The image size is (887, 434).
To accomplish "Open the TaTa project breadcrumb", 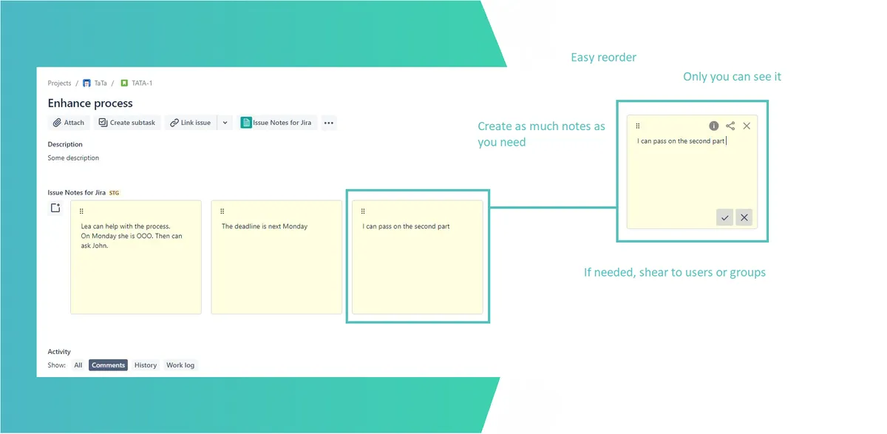I will coord(100,84).
